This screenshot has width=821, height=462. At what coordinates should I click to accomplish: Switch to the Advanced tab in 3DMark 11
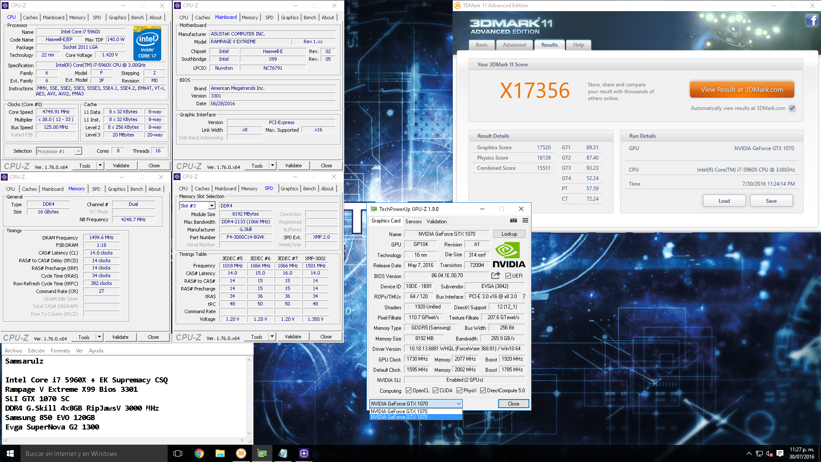pyautogui.click(x=514, y=45)
